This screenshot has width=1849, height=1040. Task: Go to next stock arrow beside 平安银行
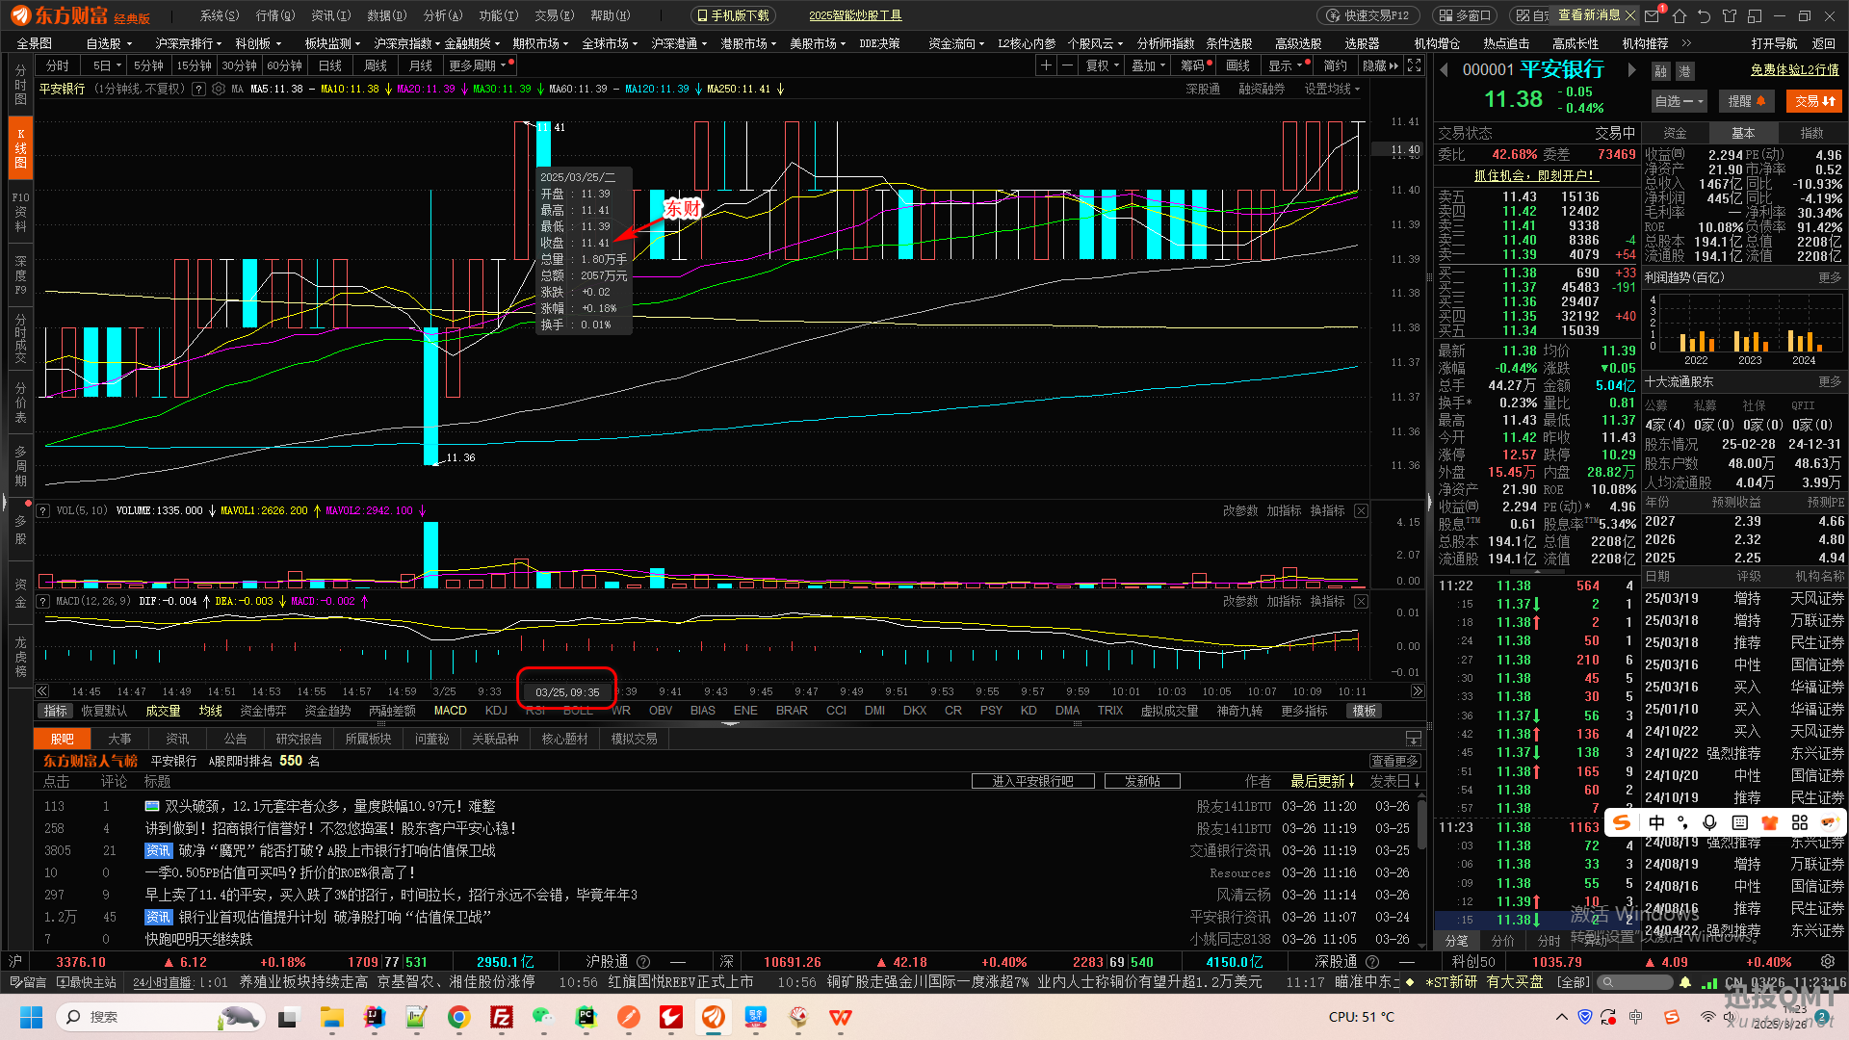tap(1631, 69)
